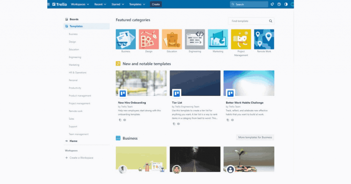
Task: Select Education category in sidebar
Action: coord(74,49)
